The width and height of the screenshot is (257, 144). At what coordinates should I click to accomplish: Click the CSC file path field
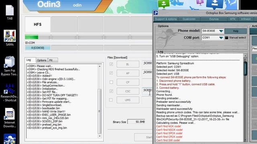coord(147,91)
